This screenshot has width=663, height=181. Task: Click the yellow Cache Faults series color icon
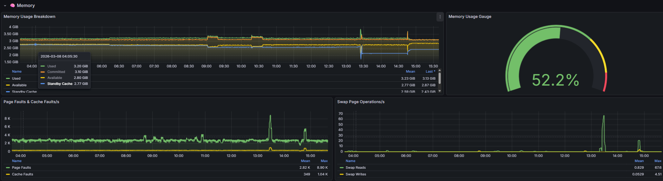pyautogui.click(x=8, y=174)
